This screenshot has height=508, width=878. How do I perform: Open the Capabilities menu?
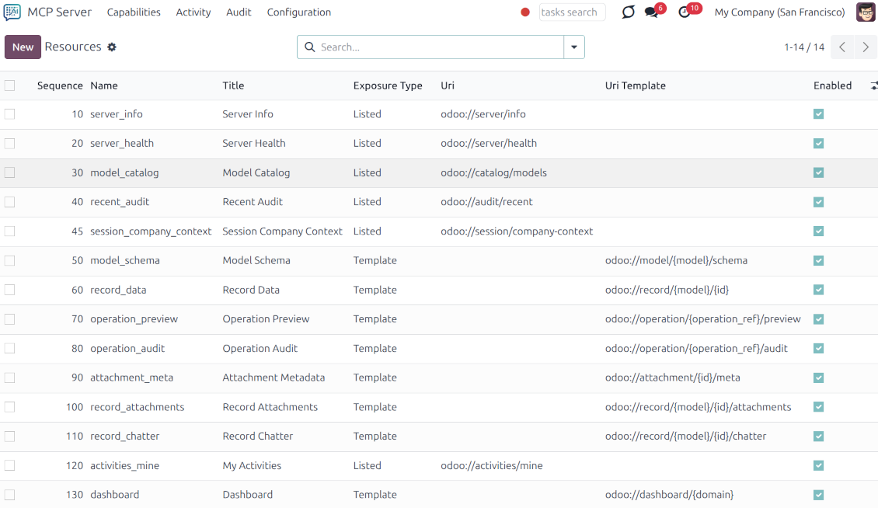(x=133, y=12)
